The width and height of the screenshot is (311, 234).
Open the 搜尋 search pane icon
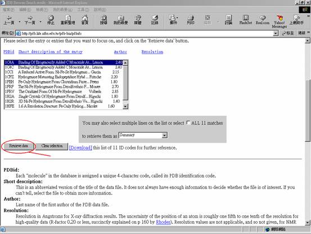[x=103, y=20]
